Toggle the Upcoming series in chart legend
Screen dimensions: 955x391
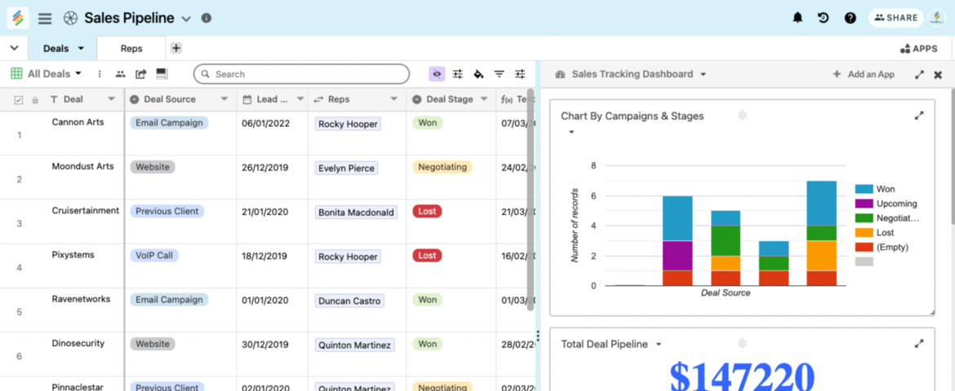click(896, 204)
